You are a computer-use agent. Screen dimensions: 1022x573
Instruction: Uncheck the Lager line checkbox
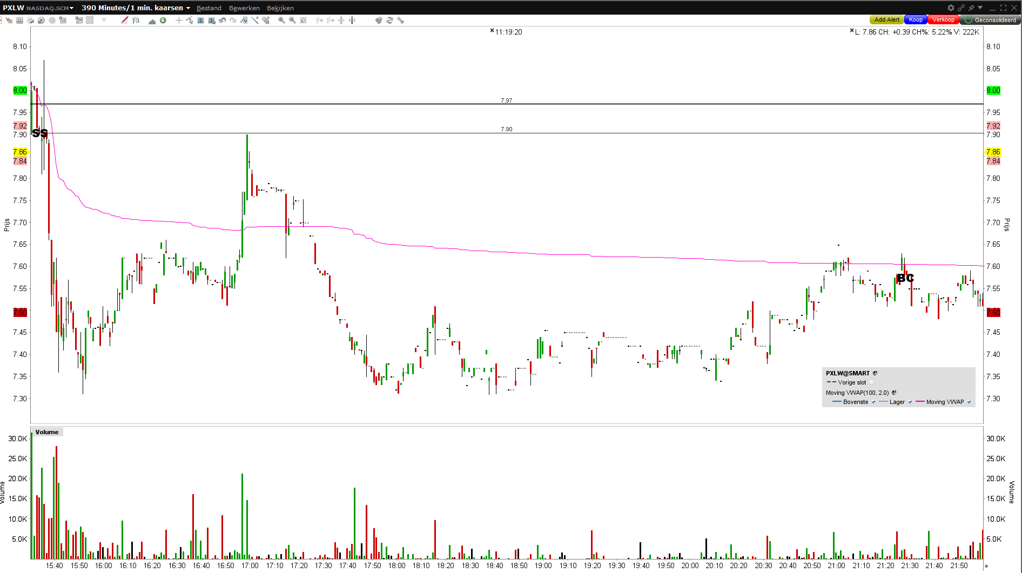tap(910, 402)
